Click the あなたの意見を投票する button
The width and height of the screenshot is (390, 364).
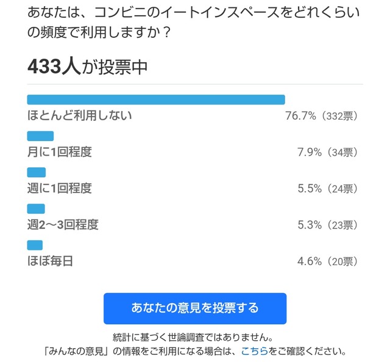tap(195, 308)
